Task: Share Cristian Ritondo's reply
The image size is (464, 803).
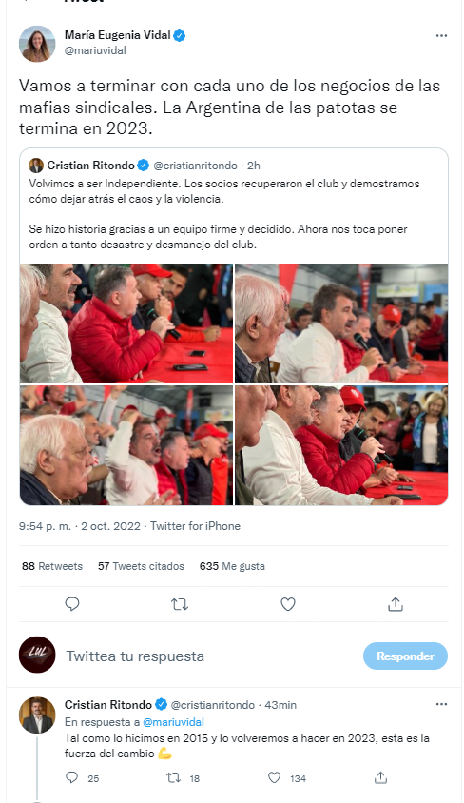Action: click(380, 778)
